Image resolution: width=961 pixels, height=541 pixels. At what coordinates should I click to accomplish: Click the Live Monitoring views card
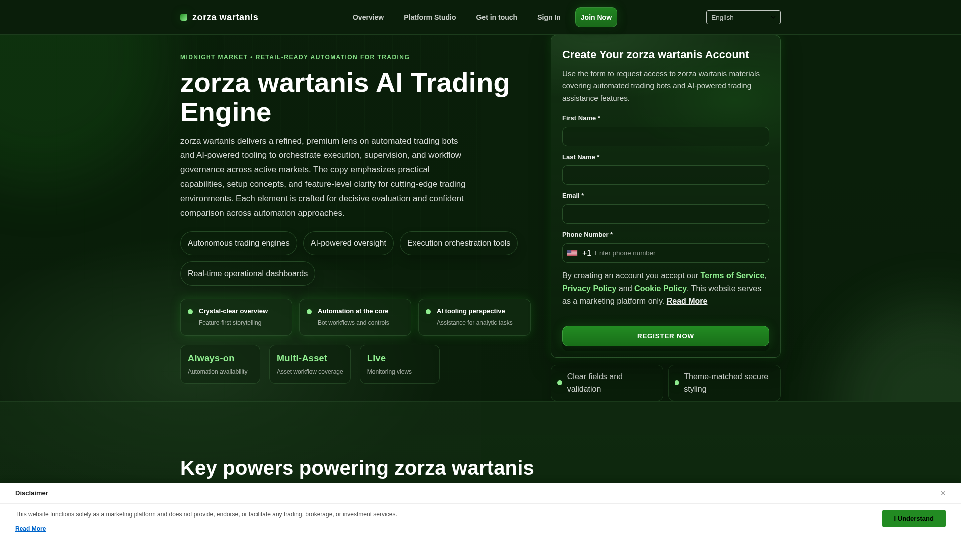(400, 364)
